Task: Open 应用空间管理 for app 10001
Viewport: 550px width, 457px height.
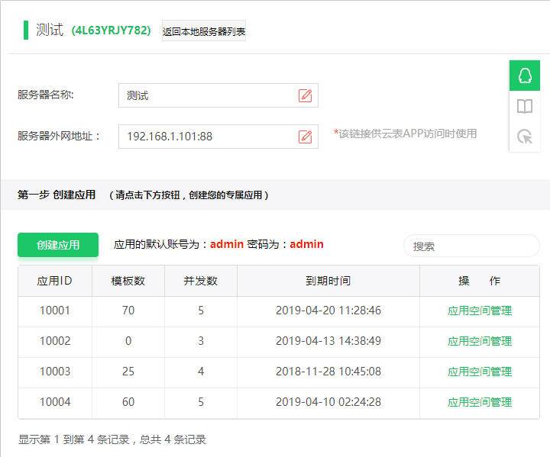Action: coord(480,311)
